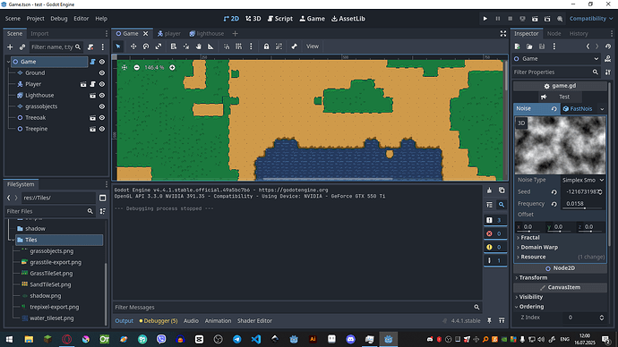Viewport: 618px width, 347px height.
Task: Zoom in the 2D viewport
Action: coord(172,68)
